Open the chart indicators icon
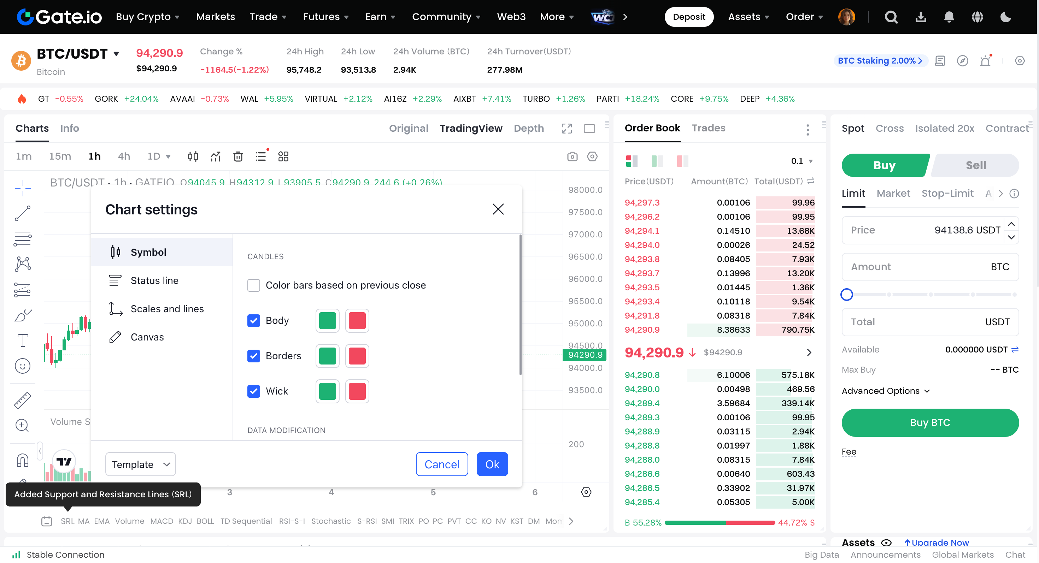 215,156
